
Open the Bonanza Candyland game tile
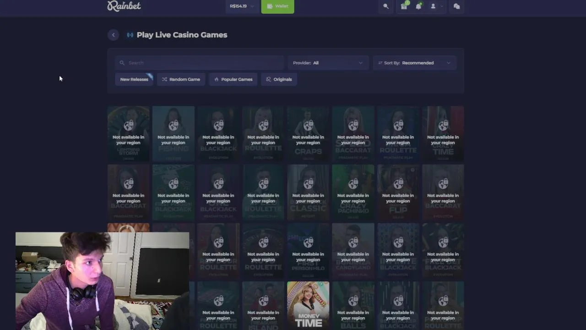pyautogui.click(x=353, y=251)
